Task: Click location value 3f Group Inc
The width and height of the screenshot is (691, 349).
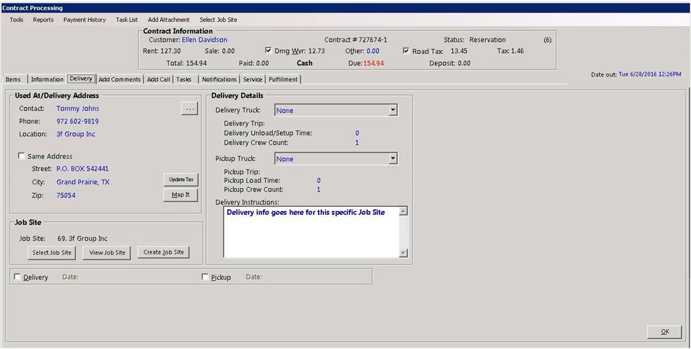Action: pyautogui.click(x=76, y=134)
